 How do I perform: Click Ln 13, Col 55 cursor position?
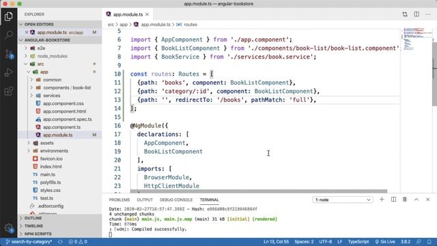(276, 242)
